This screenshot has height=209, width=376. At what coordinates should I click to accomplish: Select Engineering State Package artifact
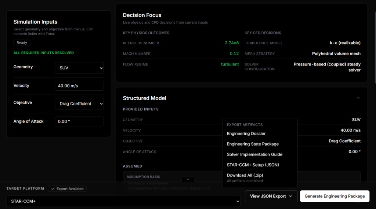click(x=253, y=144)
